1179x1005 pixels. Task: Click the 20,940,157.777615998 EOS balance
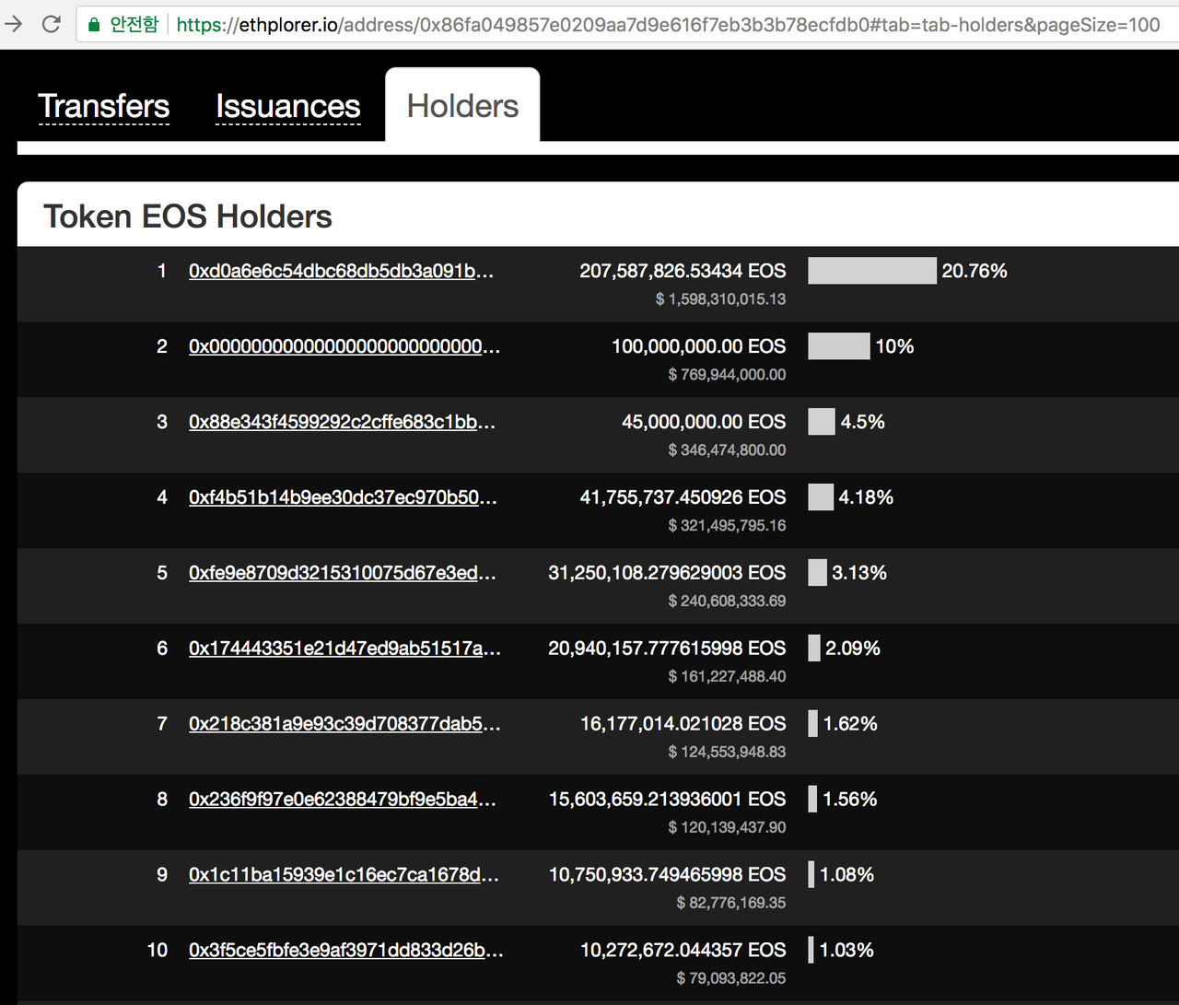[x=667, y=649]
